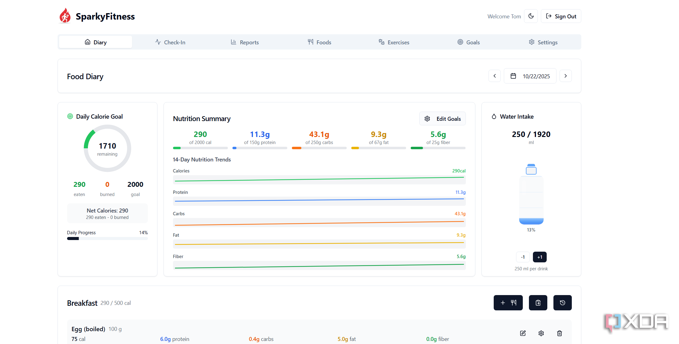
Task: Click the Daily Progress bar
Action: 108,239
